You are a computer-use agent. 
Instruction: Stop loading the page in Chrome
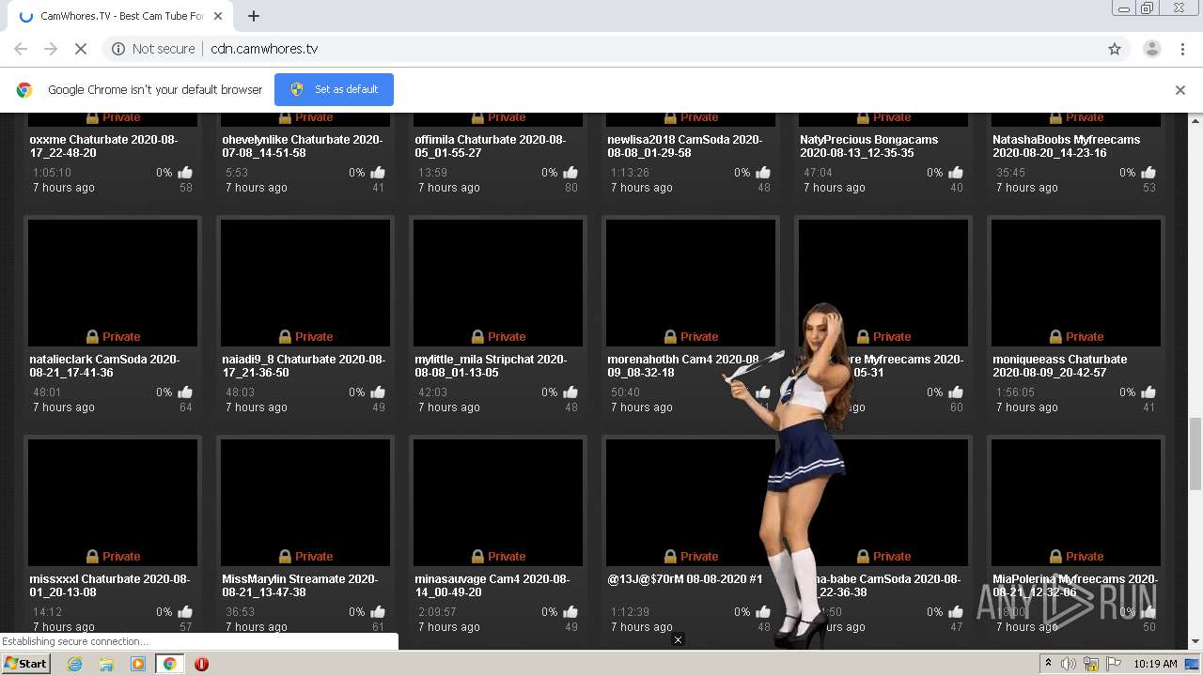[80, 49]
